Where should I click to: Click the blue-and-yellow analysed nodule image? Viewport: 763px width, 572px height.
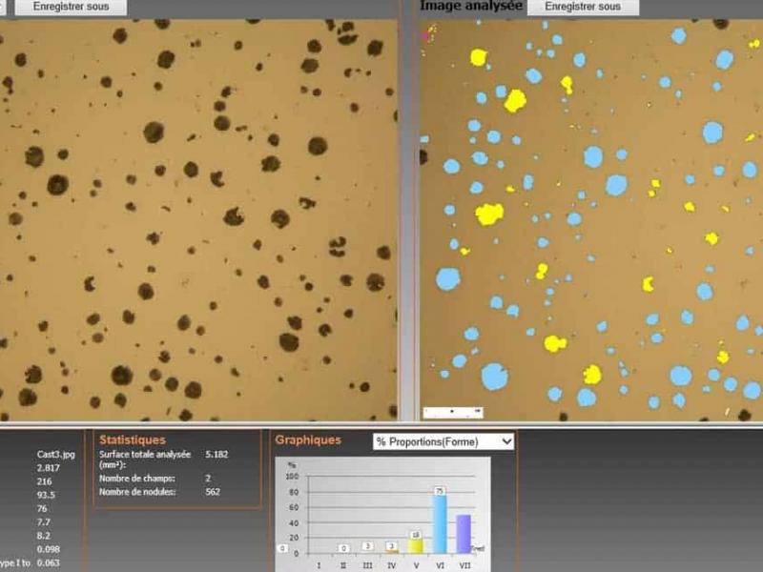pos(591,219)
